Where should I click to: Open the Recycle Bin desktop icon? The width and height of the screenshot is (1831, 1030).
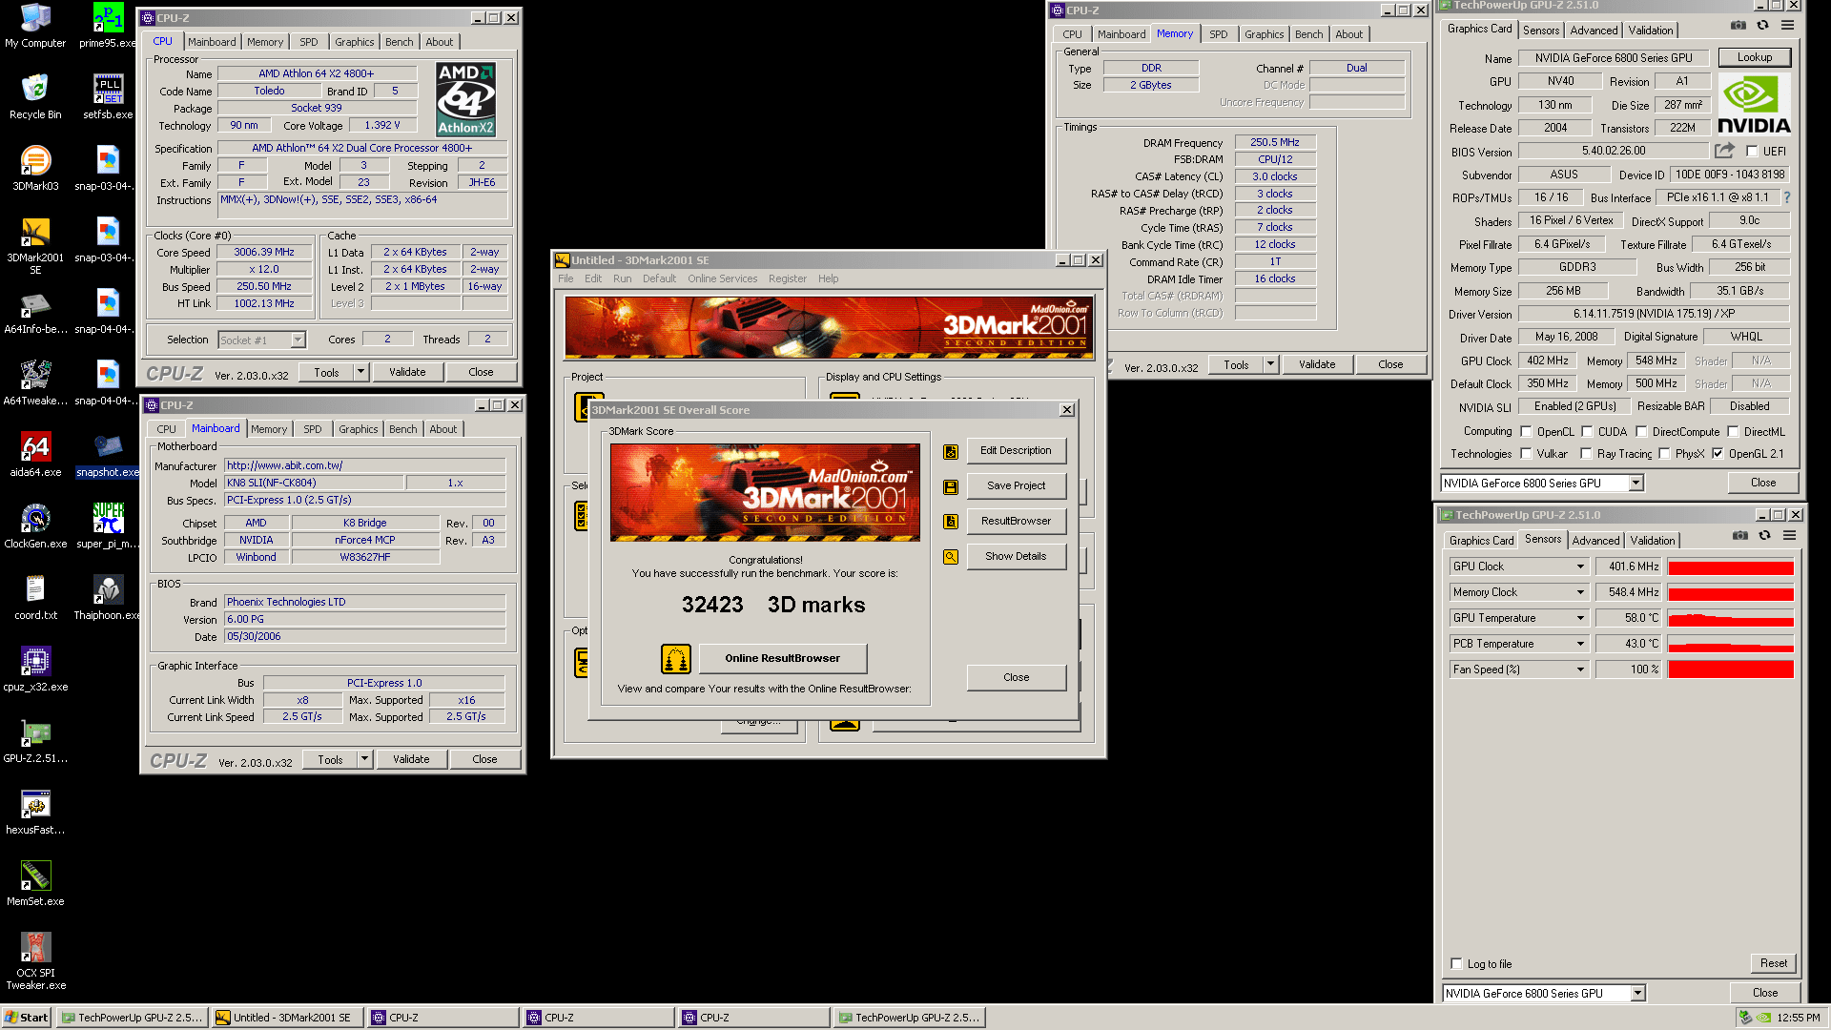[35, 96]
